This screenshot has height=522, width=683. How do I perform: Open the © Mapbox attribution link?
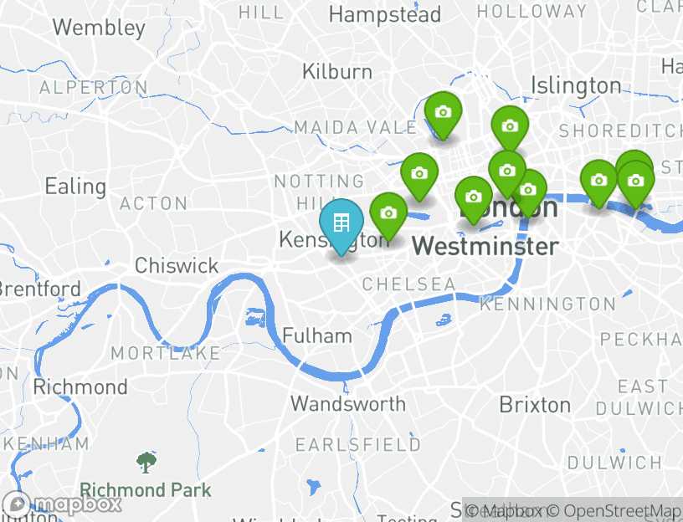point(504,510)
